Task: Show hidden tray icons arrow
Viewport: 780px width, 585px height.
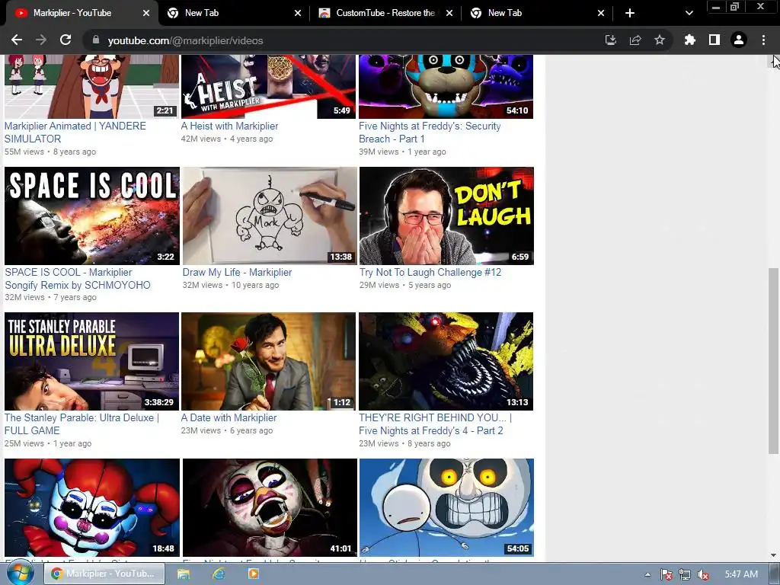Action: click(x=647, y=574)
